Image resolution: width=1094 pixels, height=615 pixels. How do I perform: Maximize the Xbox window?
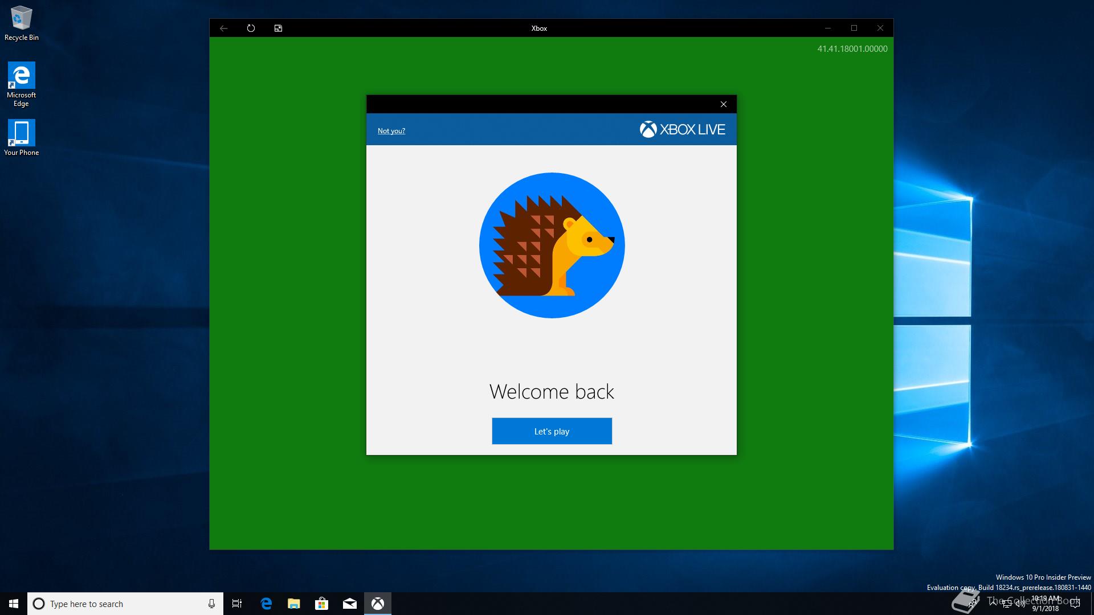[x=854, y=28]
